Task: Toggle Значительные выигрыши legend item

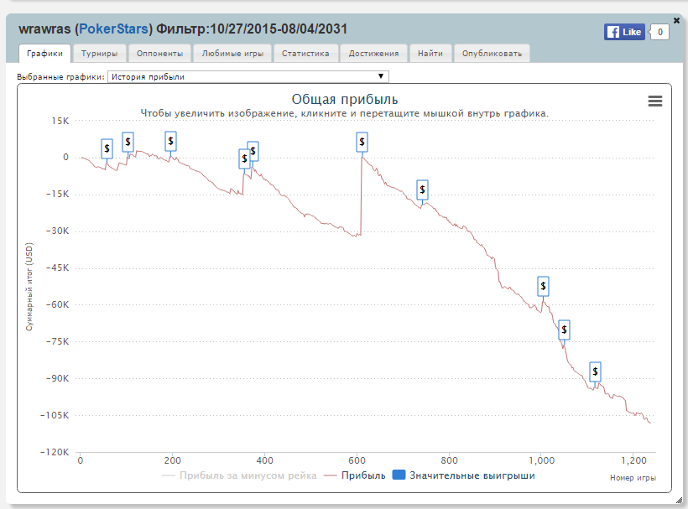Action: point(472,475)
